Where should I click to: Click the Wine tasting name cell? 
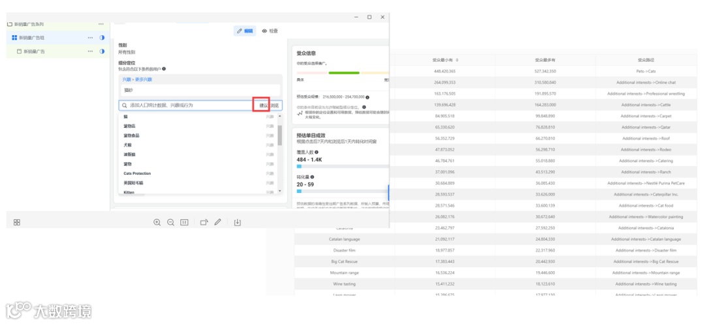click(345, 284)
